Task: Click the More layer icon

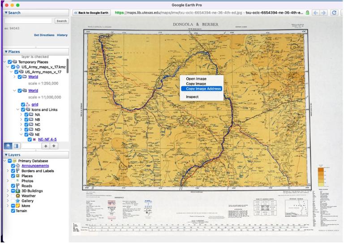Action: (x=18, y=206)
